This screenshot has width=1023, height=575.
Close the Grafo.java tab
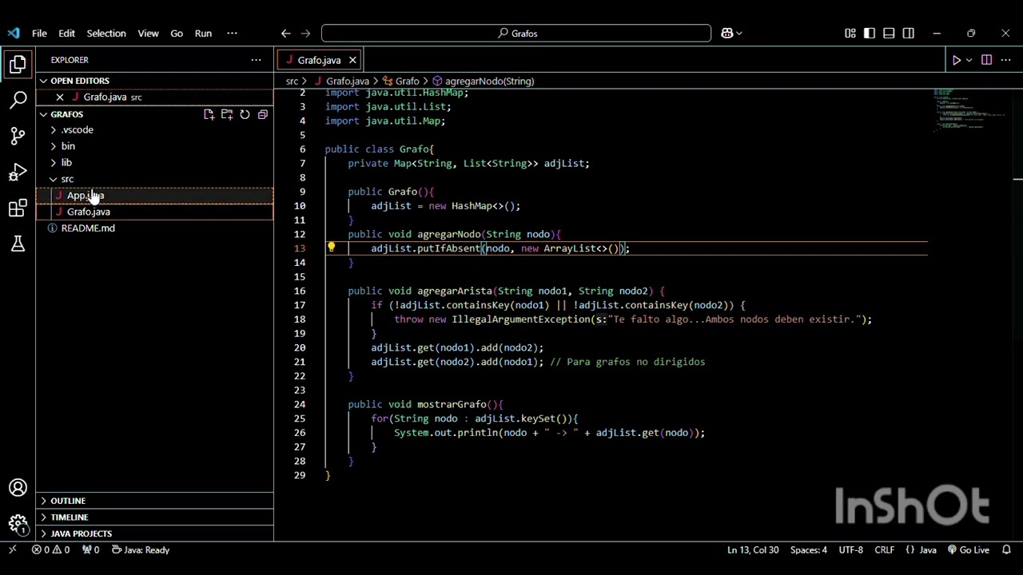pyautogui.click(x=352, y=60)
